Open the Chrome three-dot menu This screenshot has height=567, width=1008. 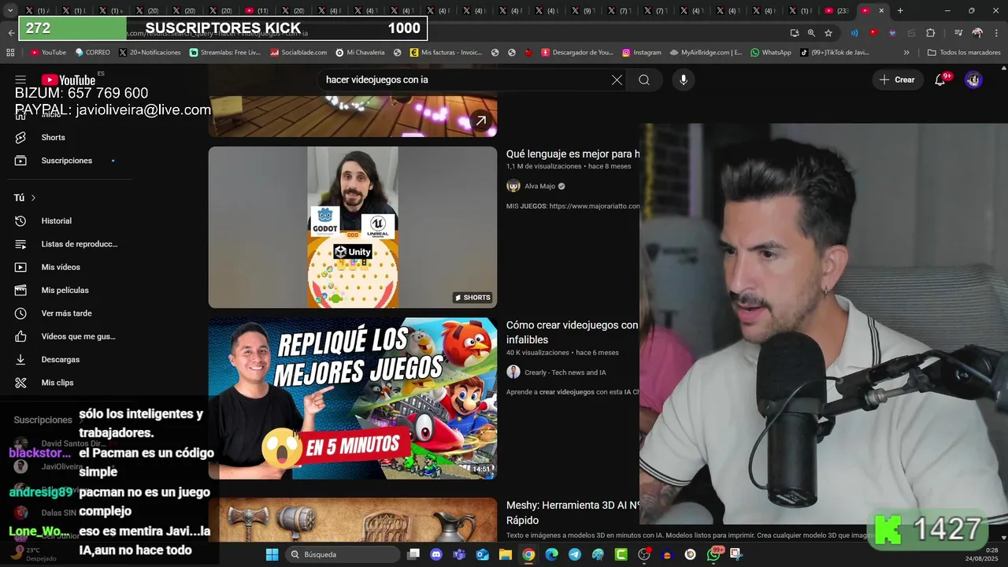coord(996,33)
